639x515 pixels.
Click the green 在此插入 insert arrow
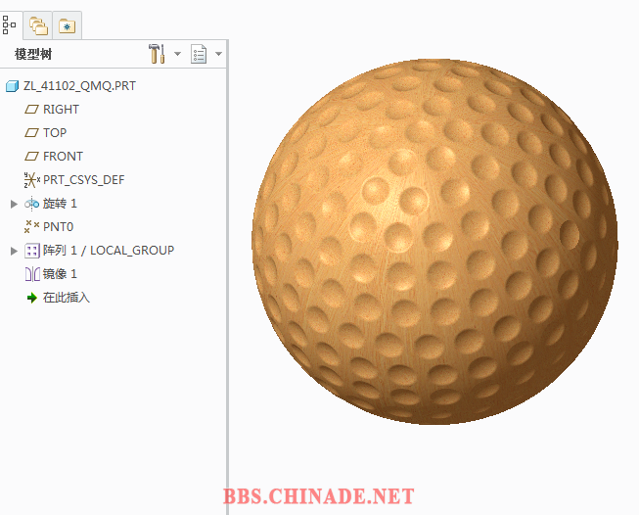(32, 298)
